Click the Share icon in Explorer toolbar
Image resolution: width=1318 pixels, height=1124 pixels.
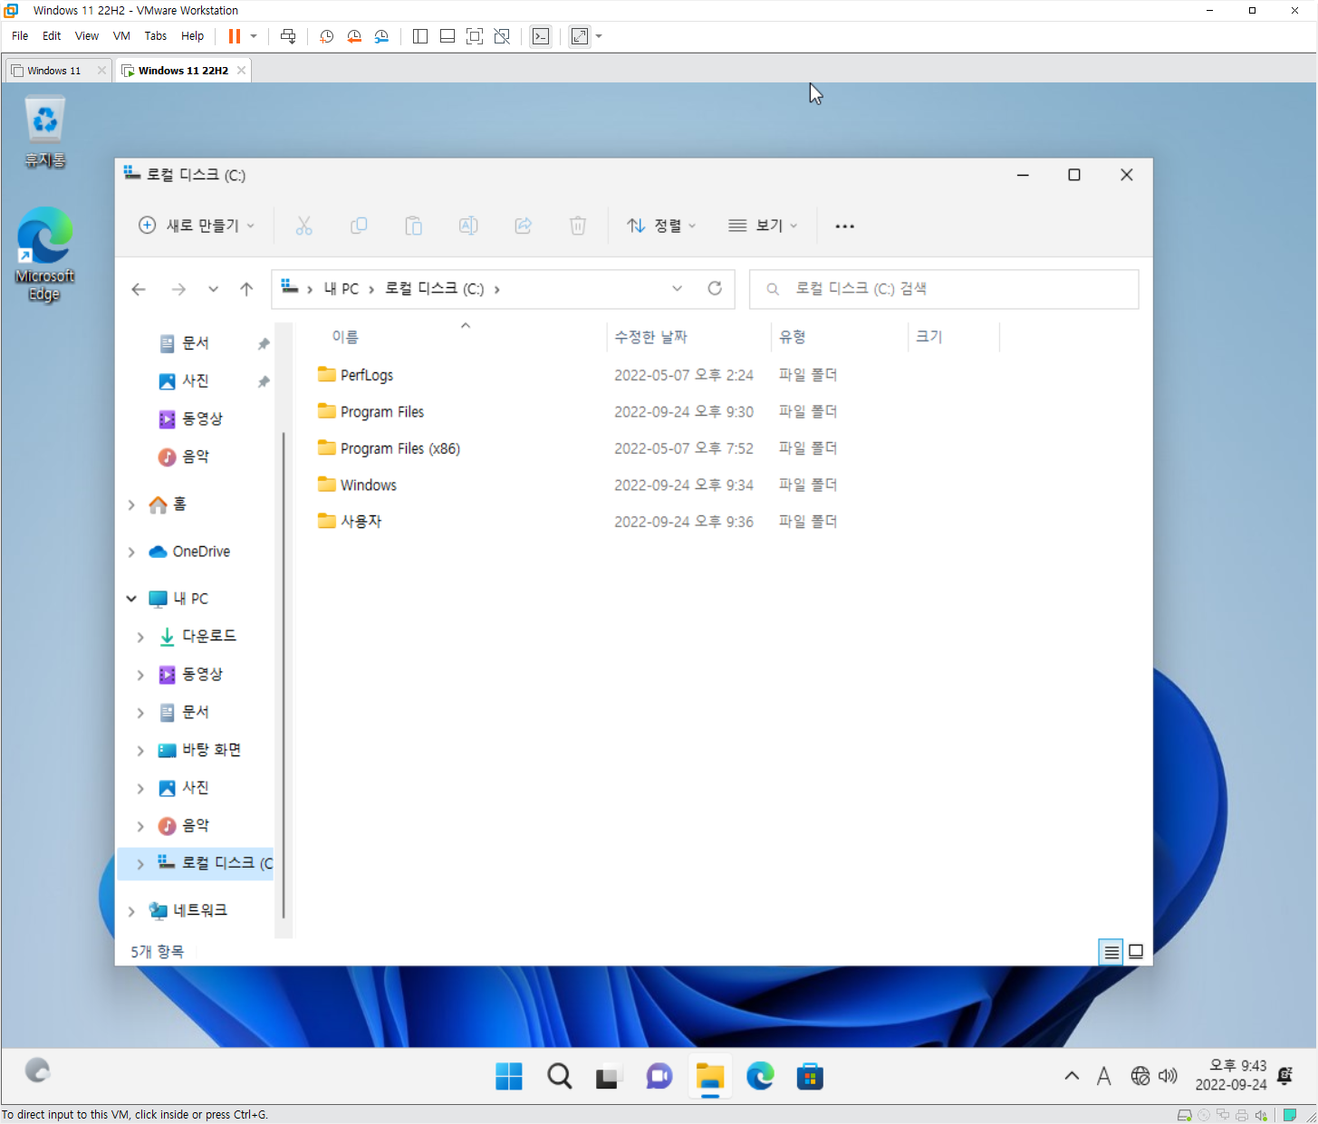[x=524, y=226]
